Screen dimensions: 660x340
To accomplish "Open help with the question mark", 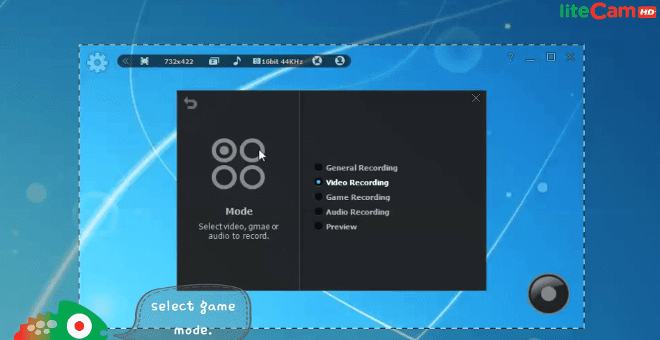I will (510, 57).
